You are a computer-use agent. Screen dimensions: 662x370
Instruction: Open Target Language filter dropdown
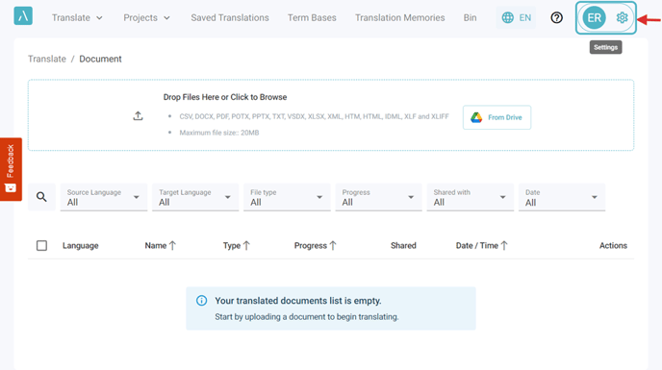pos(195,197)
